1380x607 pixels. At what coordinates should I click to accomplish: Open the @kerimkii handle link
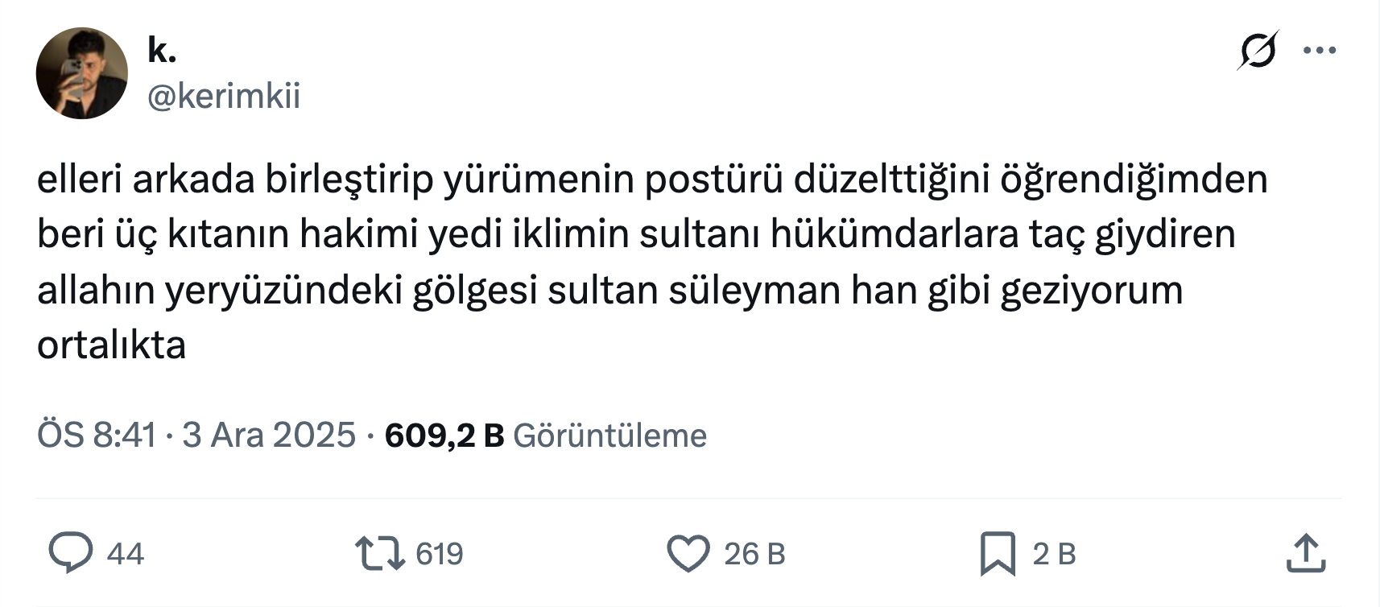point(224,97)
